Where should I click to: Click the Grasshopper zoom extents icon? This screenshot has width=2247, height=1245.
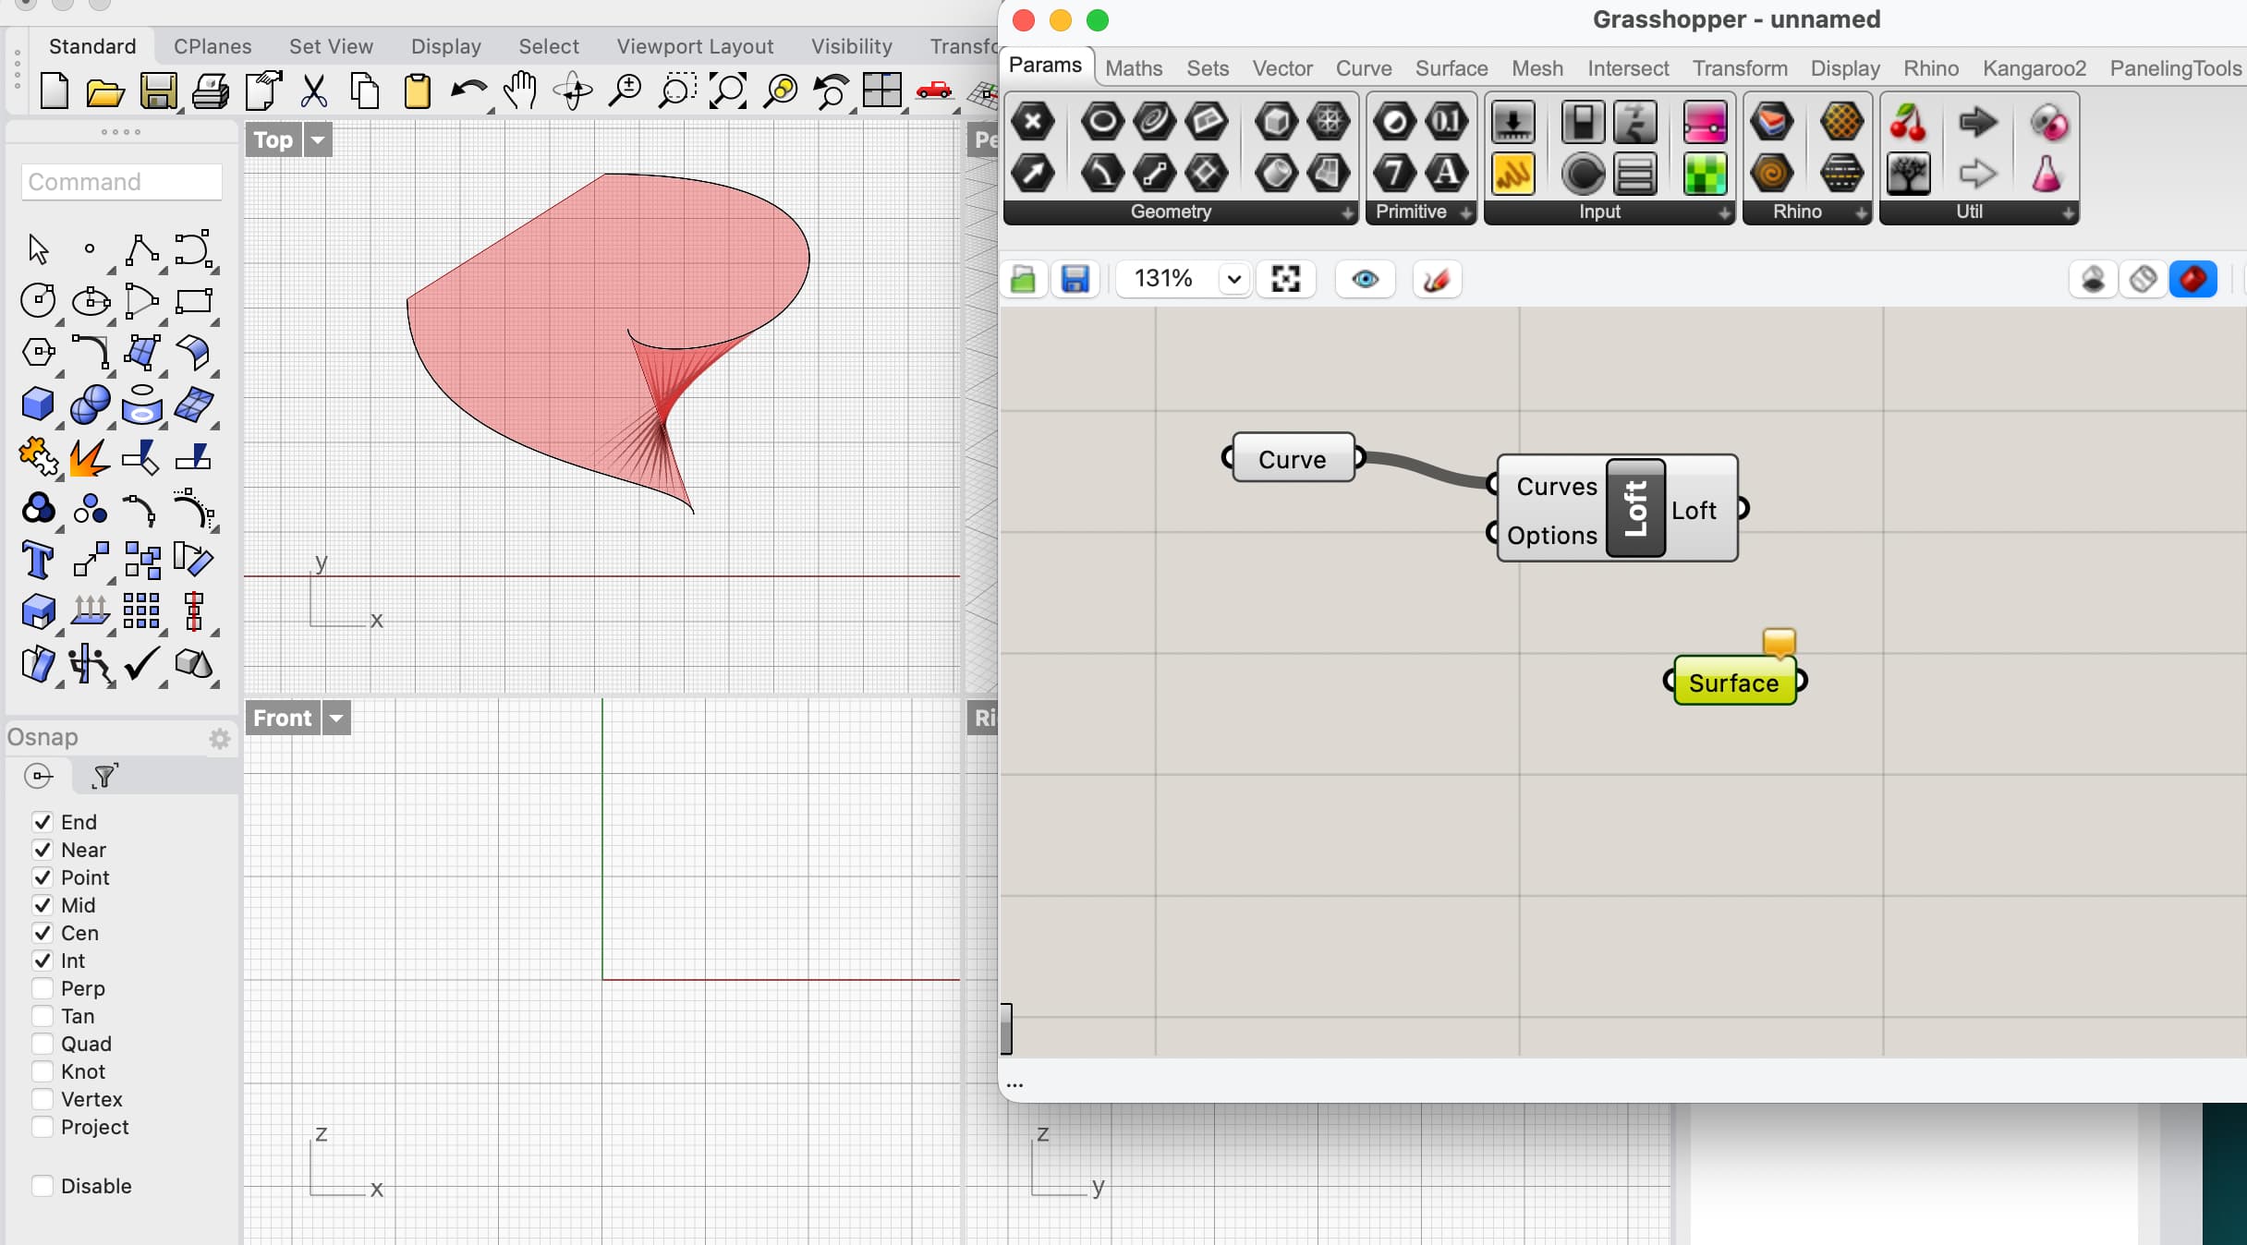click(1285, 279)
